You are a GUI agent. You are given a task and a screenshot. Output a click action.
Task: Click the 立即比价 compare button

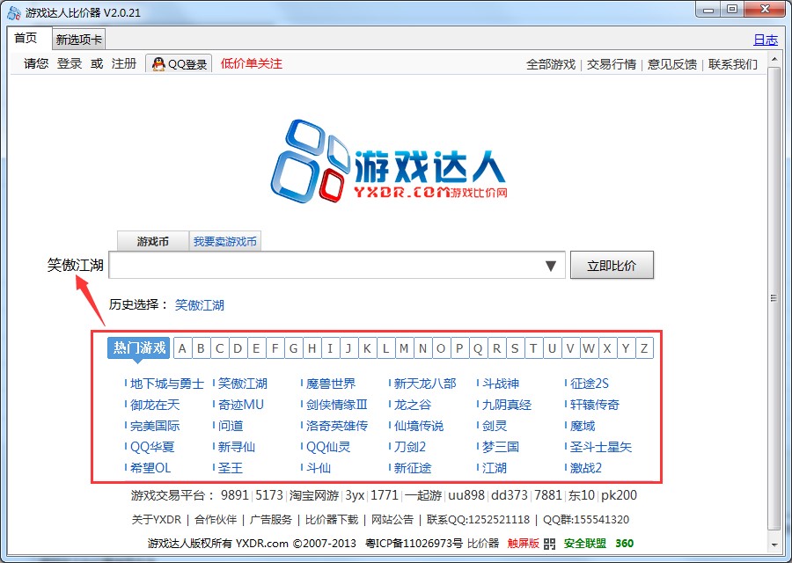(612, 265)
